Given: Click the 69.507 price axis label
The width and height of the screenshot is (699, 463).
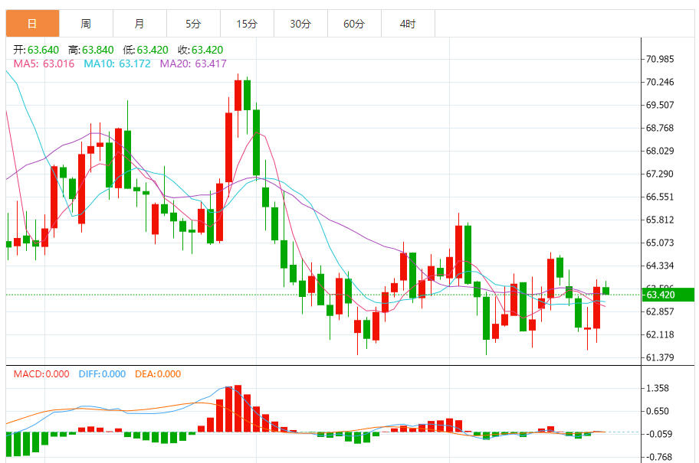Looking at the screenshot, I should pos(660,105).
